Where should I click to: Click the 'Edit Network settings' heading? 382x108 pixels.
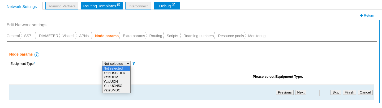[27, 25]
